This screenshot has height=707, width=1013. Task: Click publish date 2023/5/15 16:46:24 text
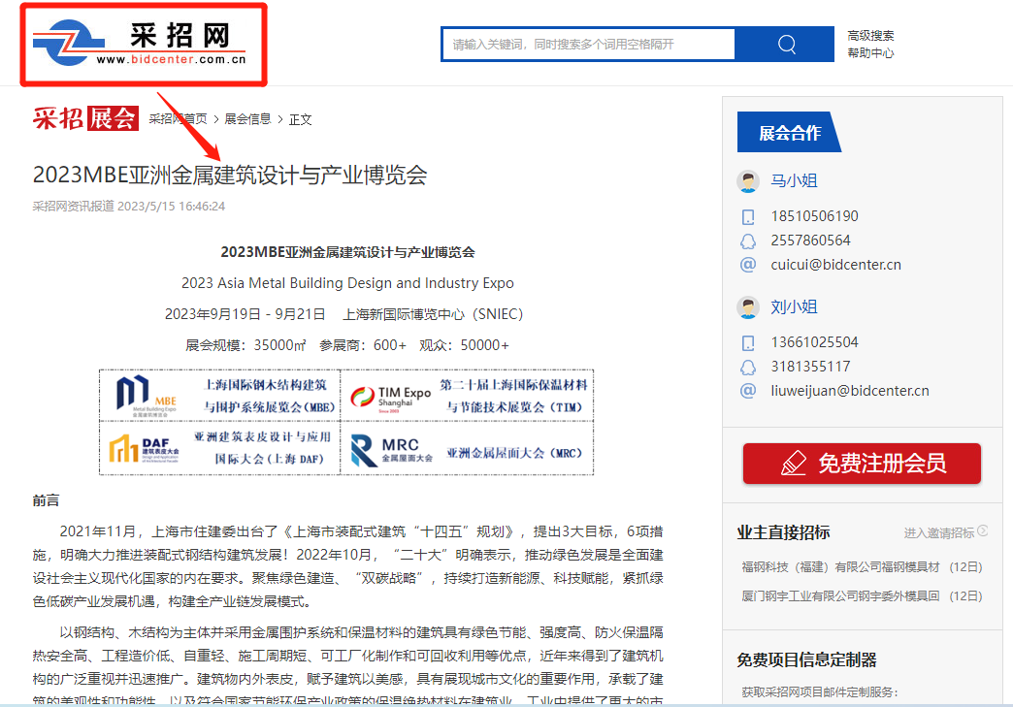(x=171, y=207)
